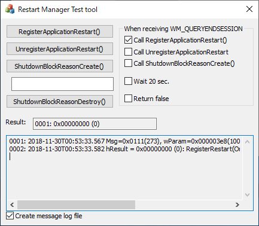The height and width of the screenshot is (226, 259).
Task: Enable the Call ShutdownBlockReasonCreate() checkbox
Action: coord(128,63)
